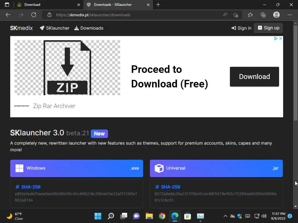Open File Explorer from the taskbar

(149, 216)
